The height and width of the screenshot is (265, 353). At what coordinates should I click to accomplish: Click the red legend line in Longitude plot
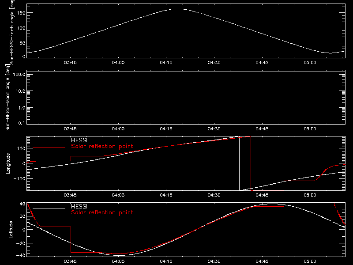tap(49, 148)
